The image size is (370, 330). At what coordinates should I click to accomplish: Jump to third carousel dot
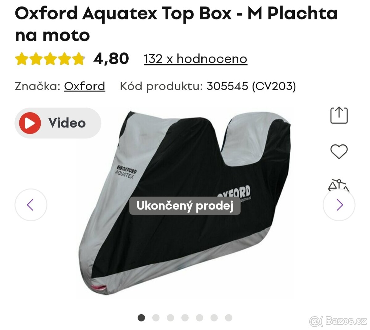[171, 317]
